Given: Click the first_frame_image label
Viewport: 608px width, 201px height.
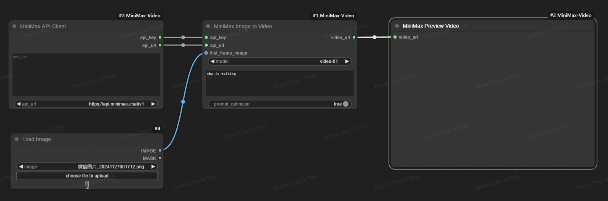Looking at the screenshot, I should pos(229,53).
